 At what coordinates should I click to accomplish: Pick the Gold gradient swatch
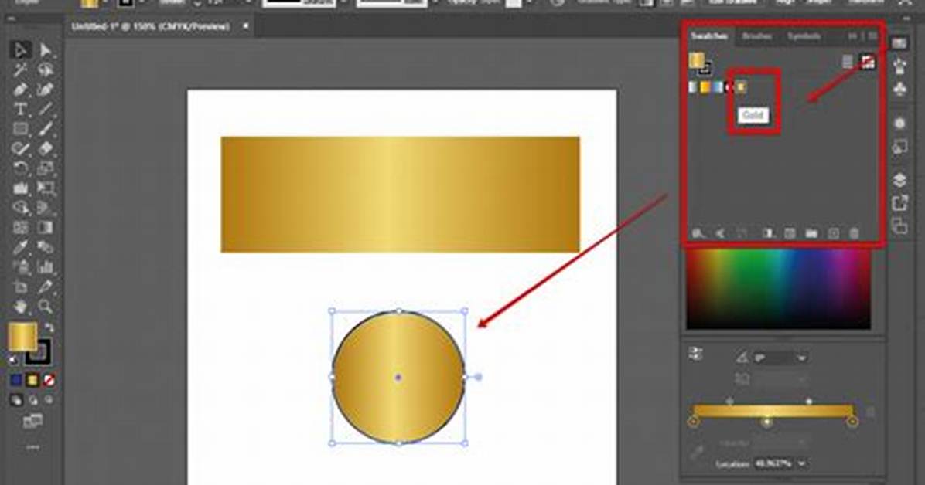pos(741,87)
